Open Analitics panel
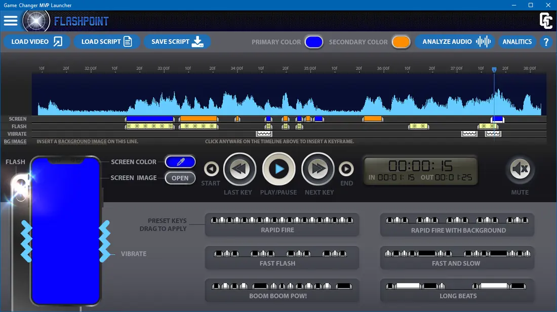This screenshot has width=557, height=312. (517, 42)
